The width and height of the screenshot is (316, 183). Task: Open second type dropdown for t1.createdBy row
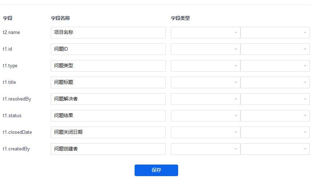[275, 149]
